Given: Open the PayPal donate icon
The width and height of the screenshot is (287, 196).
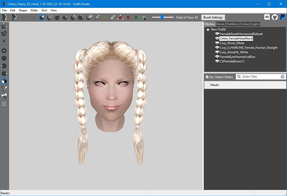Looking at the screenshot, I should tap(283, 17).
